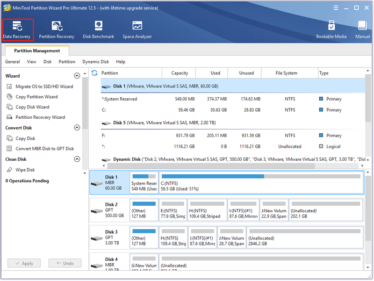
Task: Click the Apply button
Action: tap(24, 263)
